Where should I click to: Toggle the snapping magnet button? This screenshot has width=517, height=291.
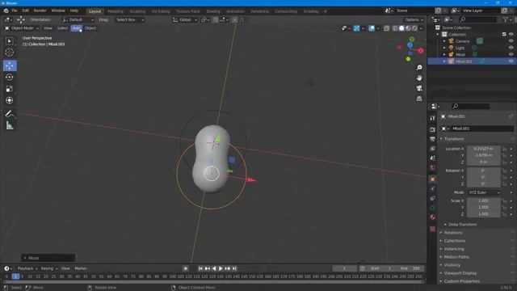(x=216, y=20)
